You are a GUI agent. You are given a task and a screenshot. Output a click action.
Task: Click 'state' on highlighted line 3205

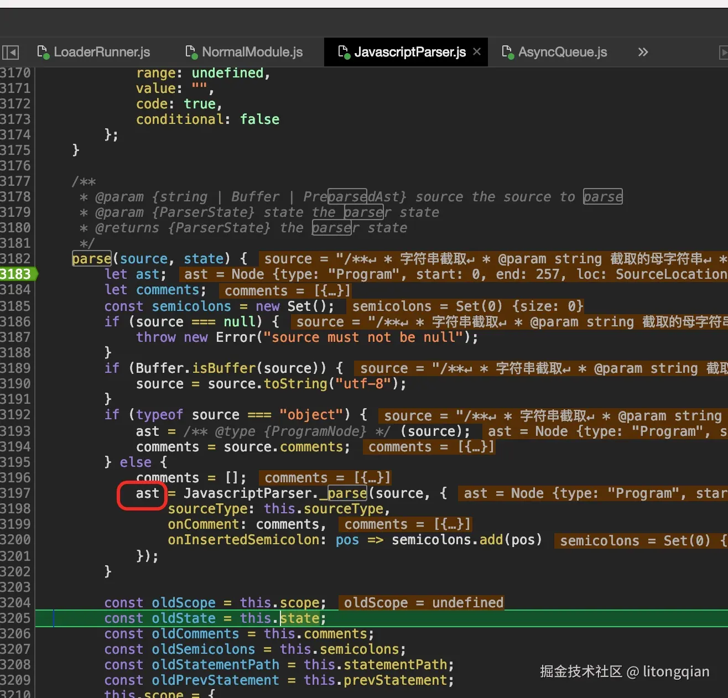point(300,618)
